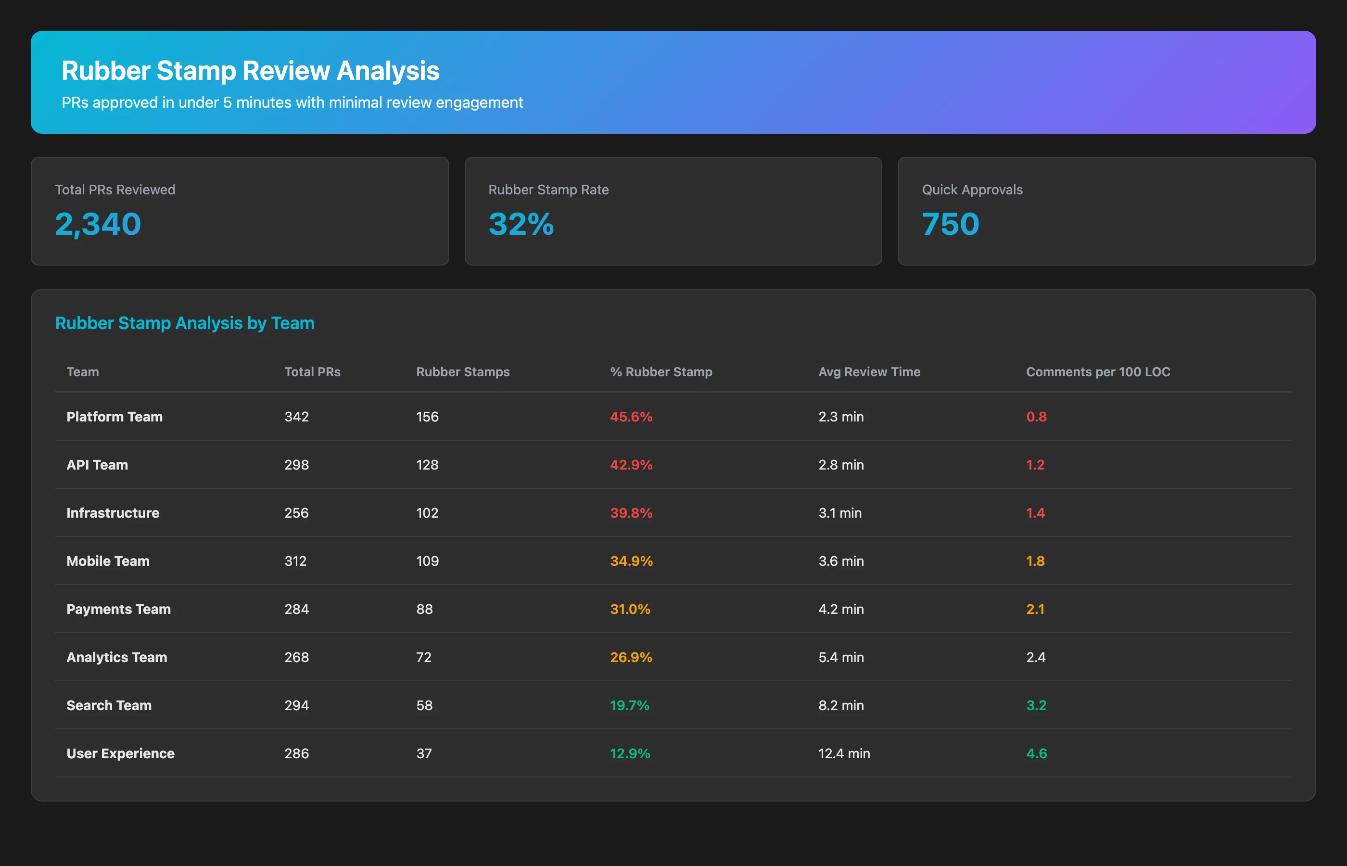Click the 12.9% rubber stamp value
1347x866 pixels.
pyautogui.click(x=630, y=753)
